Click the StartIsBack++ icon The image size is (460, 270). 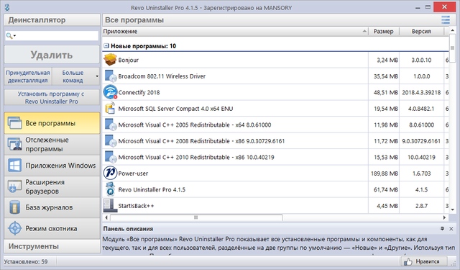(x=110, y=205)
